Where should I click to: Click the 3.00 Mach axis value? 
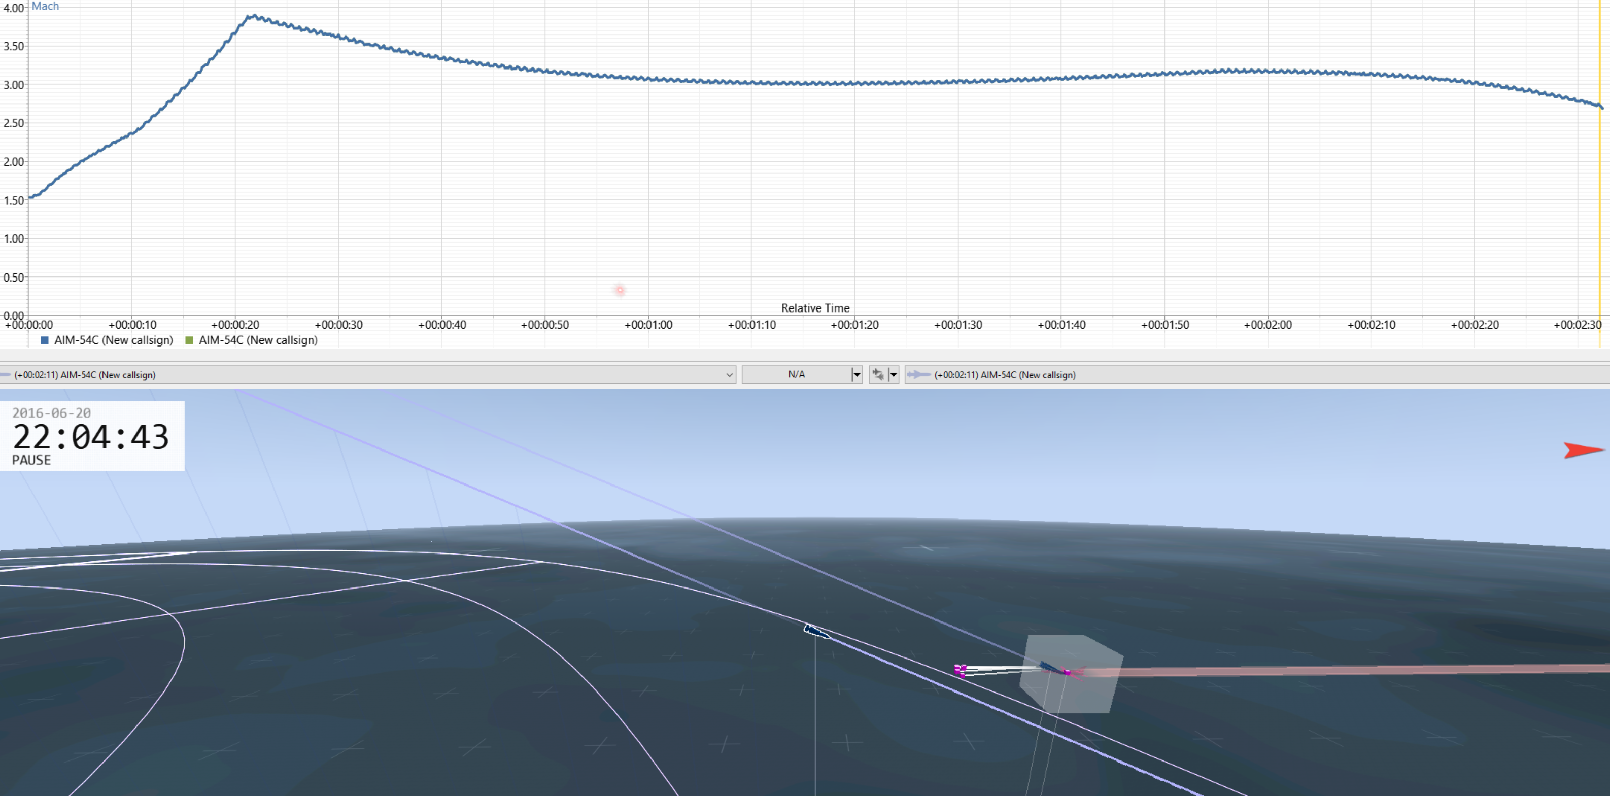click(14, 85)
